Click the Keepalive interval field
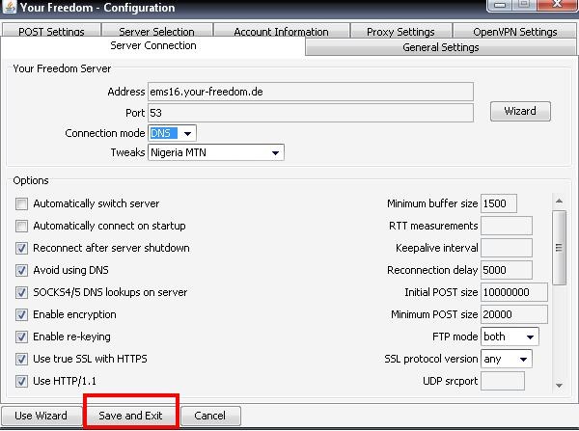Viewport: 579px width, 431px height. [x=507, y=248]
